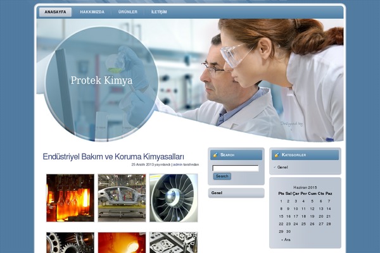Open the glowing glass bottles thumbnail

click(x=70, y=198)
